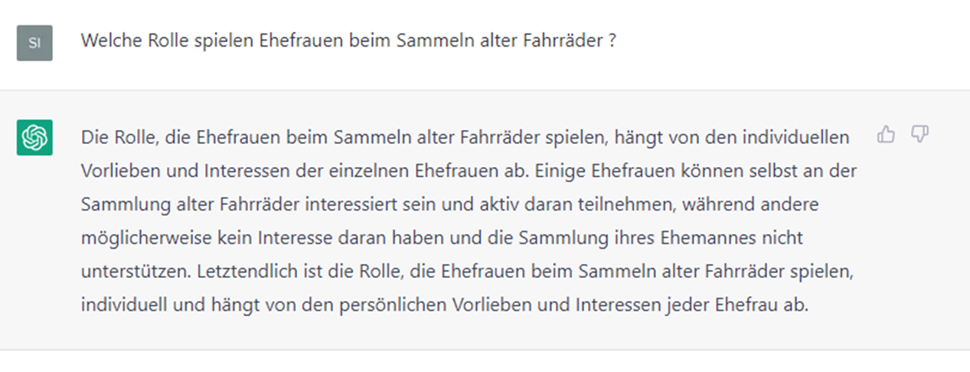Viewport: 970px width, 372px height.
Task: Click the thumbs down icon
Action: [x=919, y=135]
